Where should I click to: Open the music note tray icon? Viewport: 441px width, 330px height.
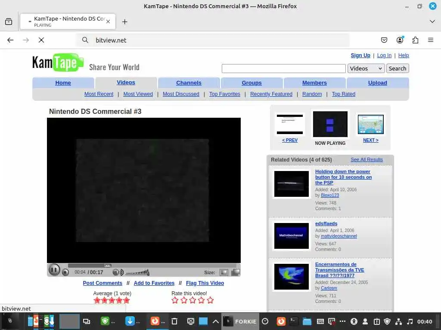tap(410, 321)
